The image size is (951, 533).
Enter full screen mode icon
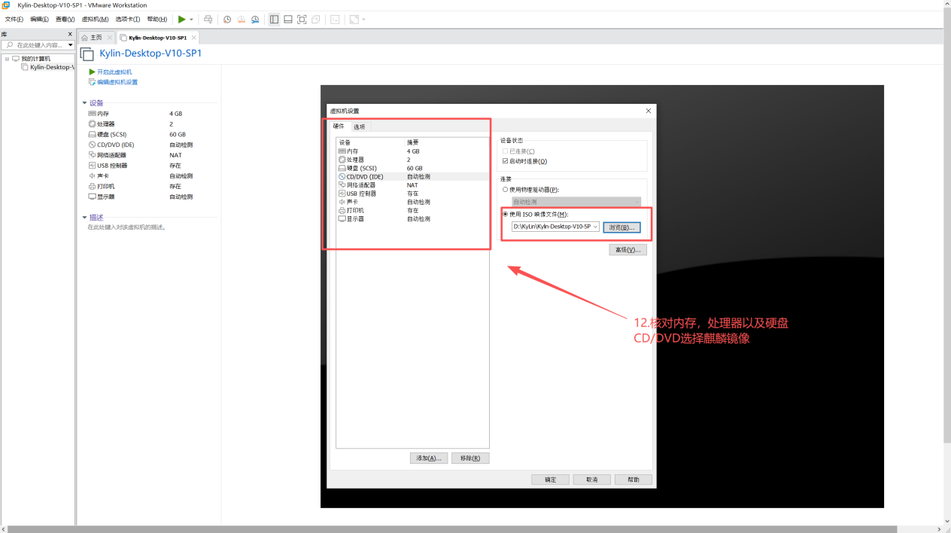(x=302, y=19)
